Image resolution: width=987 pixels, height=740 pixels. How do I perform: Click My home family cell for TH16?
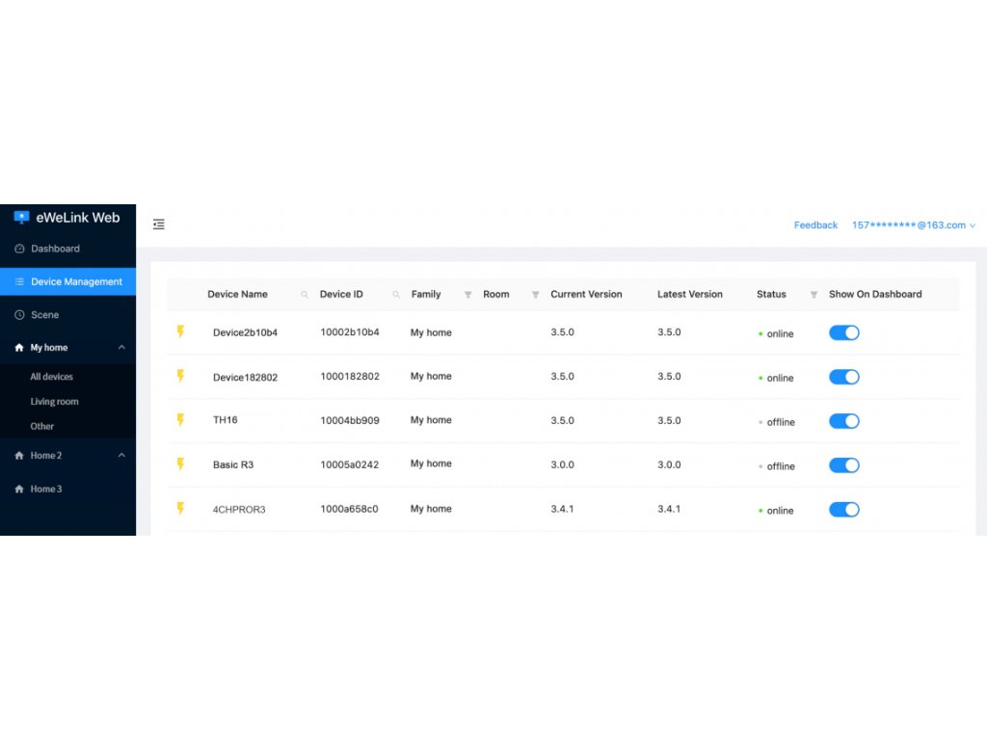click(x=431, y=420)
